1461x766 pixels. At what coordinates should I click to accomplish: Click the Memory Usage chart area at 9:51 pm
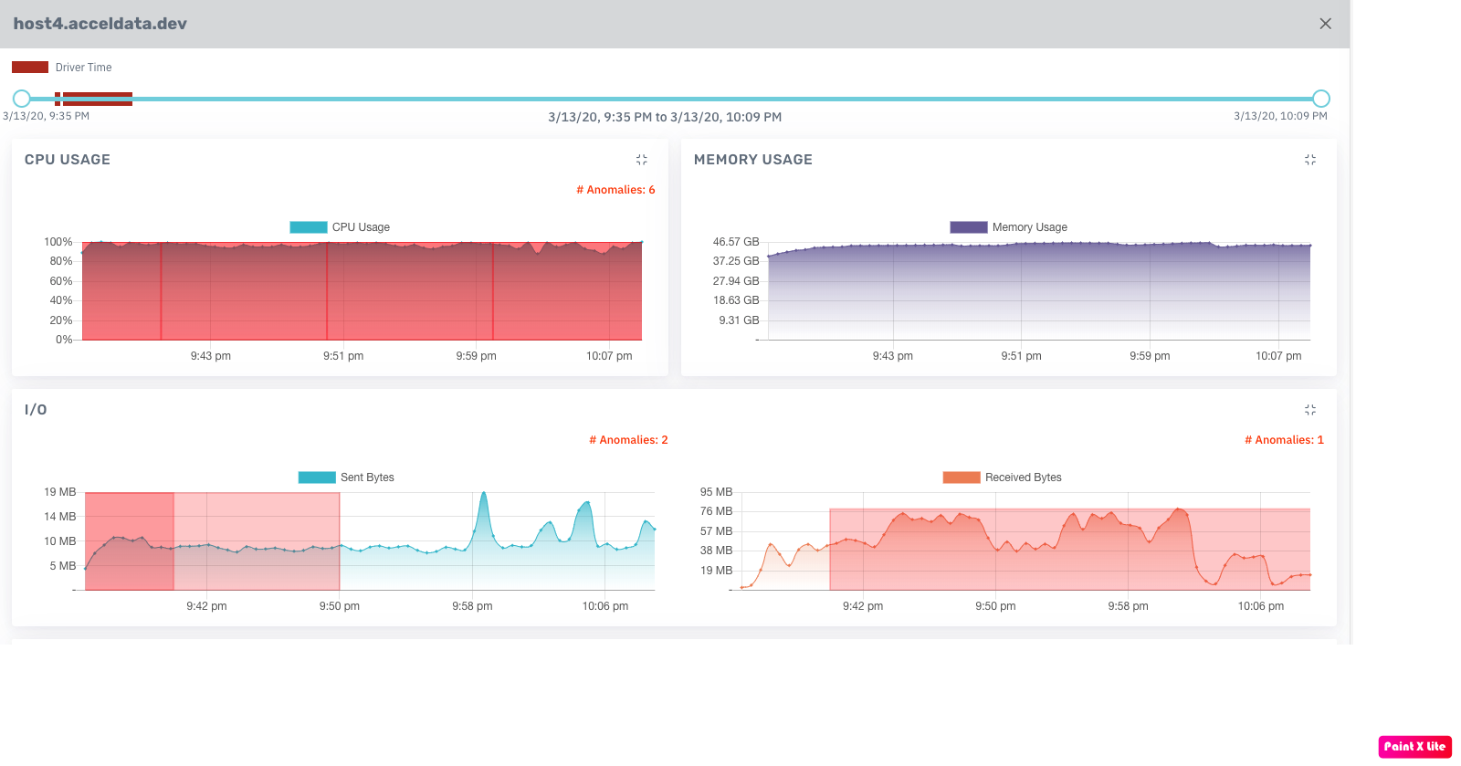(1021, 292)
